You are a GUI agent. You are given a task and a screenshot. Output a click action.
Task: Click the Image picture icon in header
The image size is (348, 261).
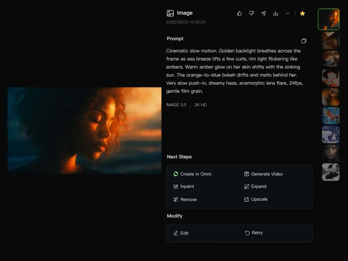170,13
